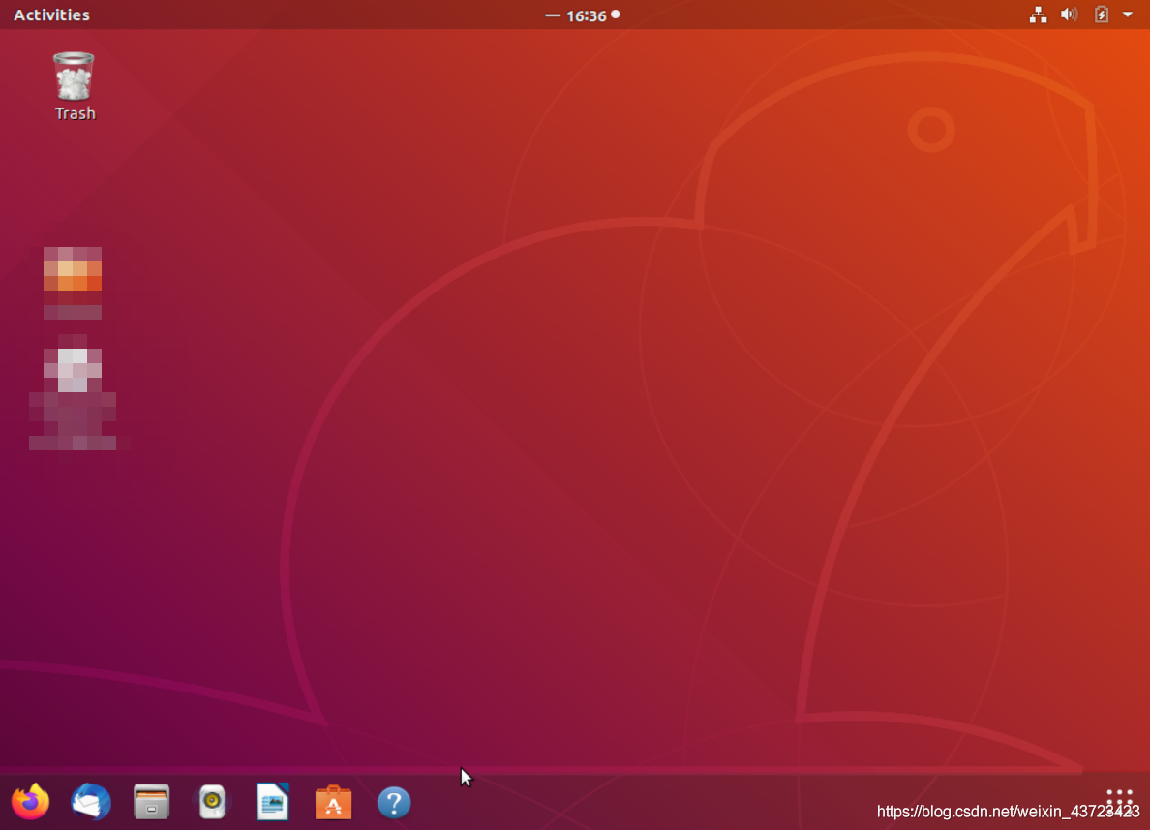Click the volume speaker icon
This screenshot has width=1150, height=830.
coord(1070,15)
